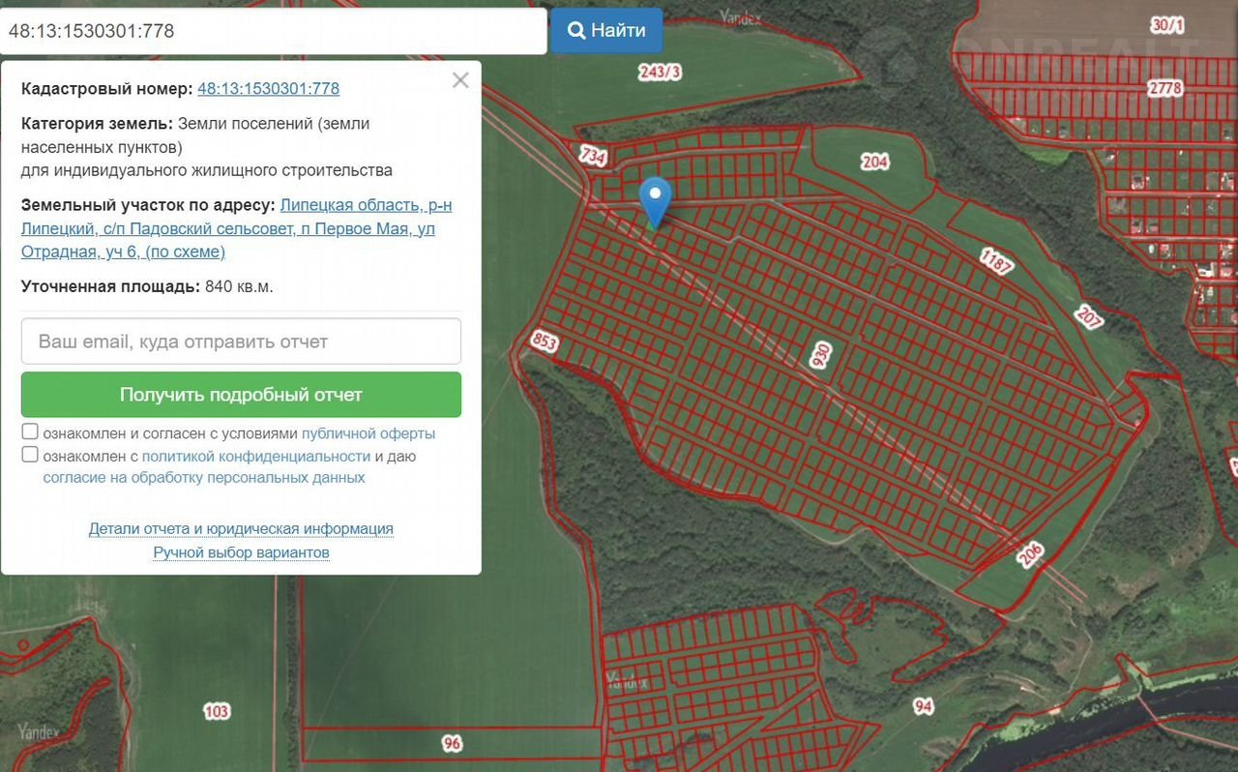Click parcel label 2778 on map
The width and height of the screenshot is (1238, 772).
point(1164,88)
